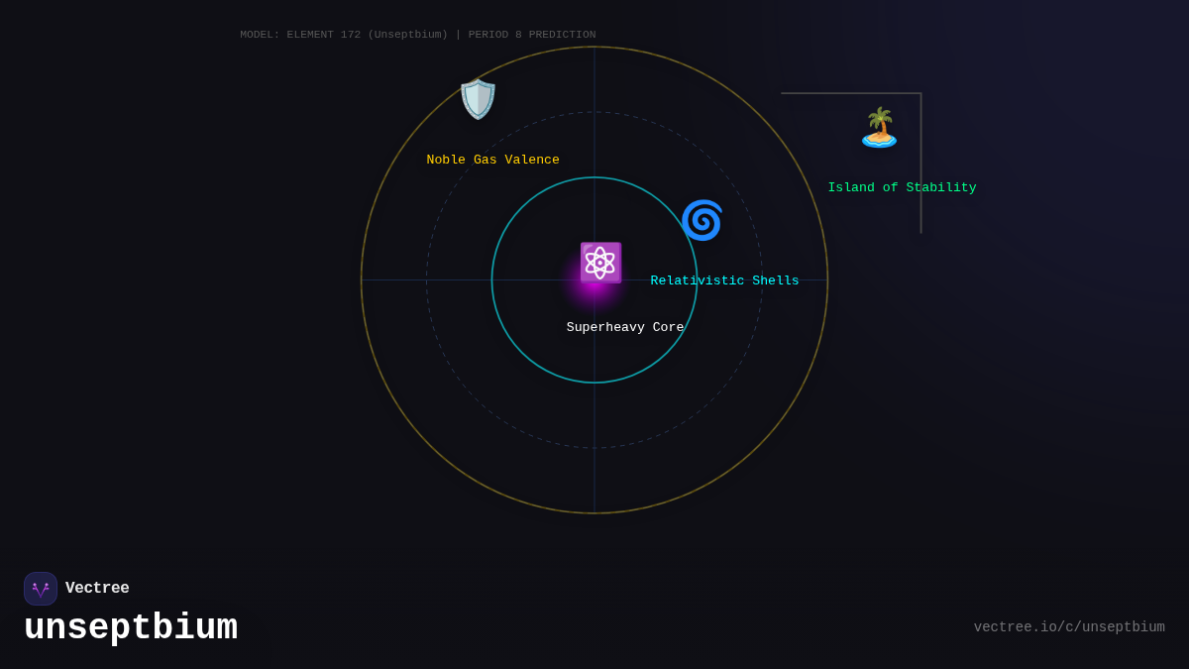
Task: Click the MODEL: ELEMENT 172 header text
Action: coord(345,35)
